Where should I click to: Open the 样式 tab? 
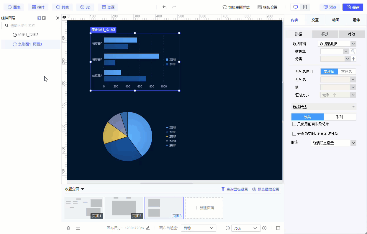325,34
